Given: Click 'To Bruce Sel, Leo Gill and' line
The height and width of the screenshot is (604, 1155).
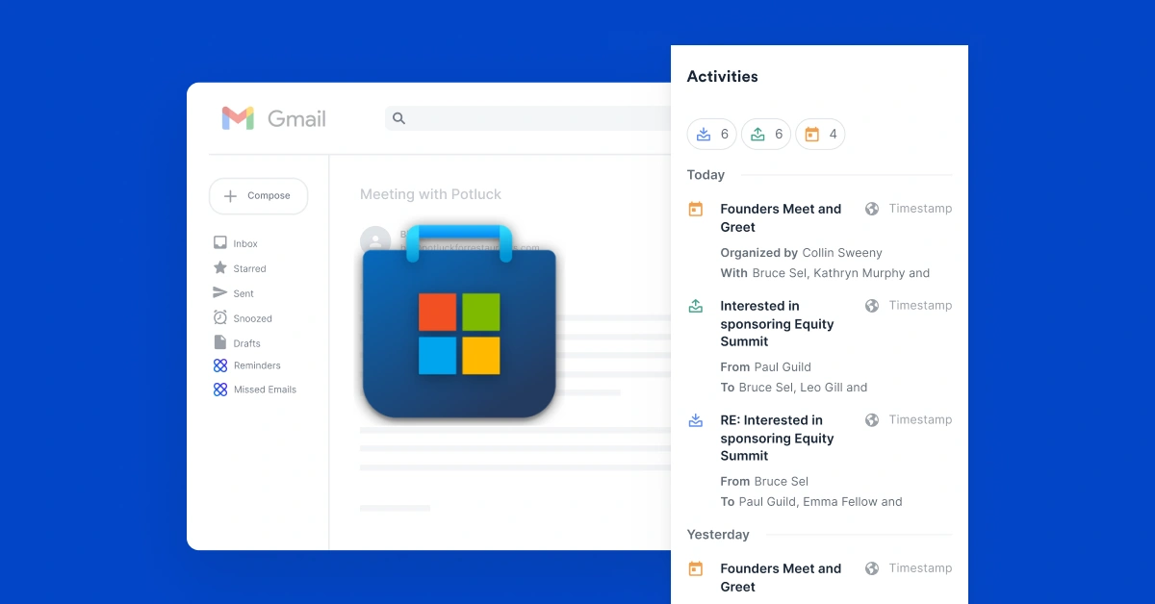Looking at the screenshot, I should [793, 388].
